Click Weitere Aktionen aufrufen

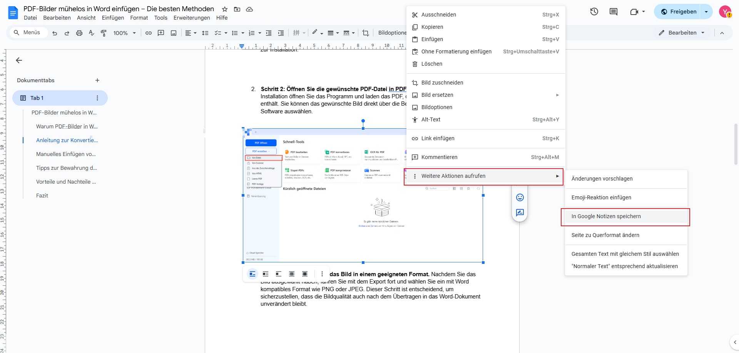(x=486, y=176)
